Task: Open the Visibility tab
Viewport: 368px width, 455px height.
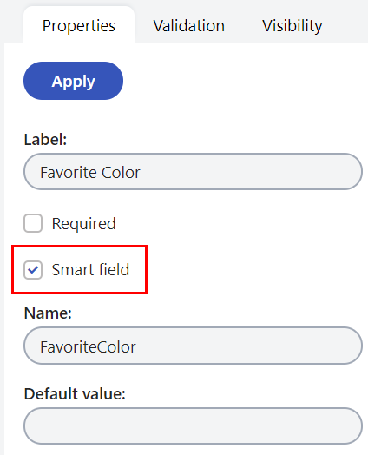Action: tap(292, 26)
